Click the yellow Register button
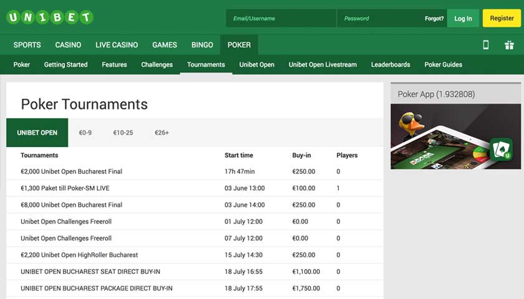This screenshot has height=299, width=524. pos(502,18)
